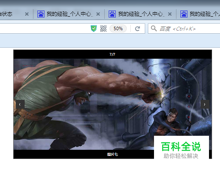Reload the page with the refresh icon

[x=137, y=28]
